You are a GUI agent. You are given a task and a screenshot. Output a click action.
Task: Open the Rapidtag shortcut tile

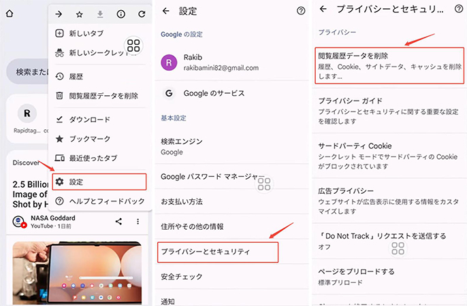pyautogui.click(x=27, y=118)
